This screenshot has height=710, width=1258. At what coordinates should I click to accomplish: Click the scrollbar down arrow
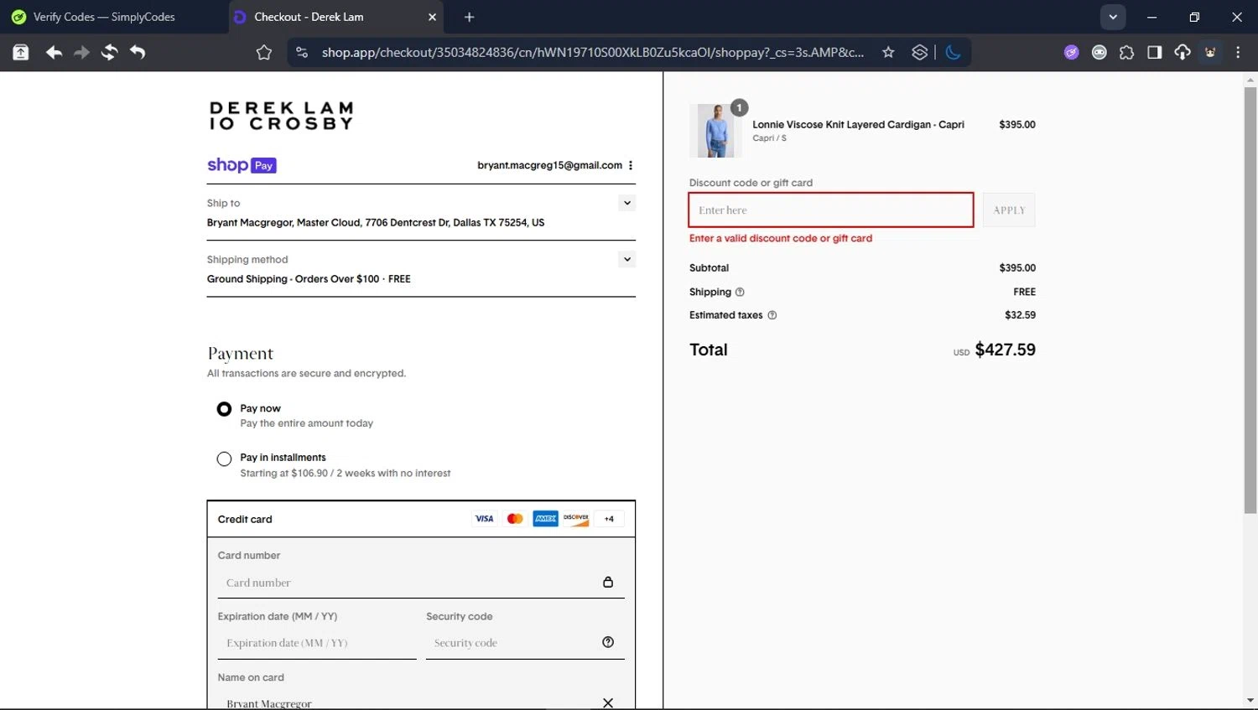[x=1250, y=700]
